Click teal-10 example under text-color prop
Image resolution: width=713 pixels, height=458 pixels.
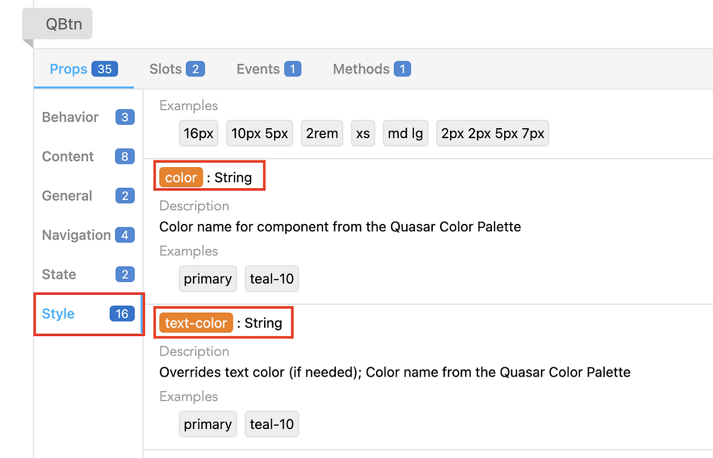click(x=272, y=424)
